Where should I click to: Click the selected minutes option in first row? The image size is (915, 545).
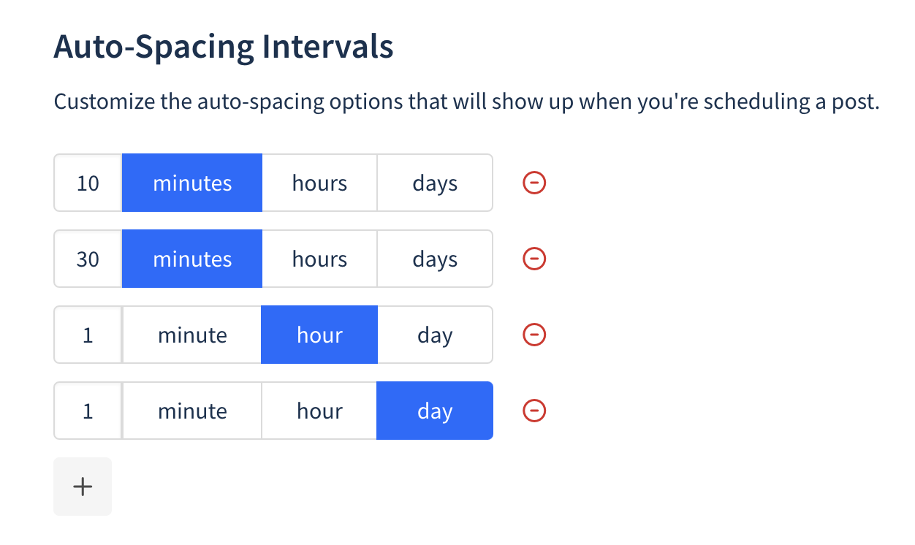[x=192, y=183]
